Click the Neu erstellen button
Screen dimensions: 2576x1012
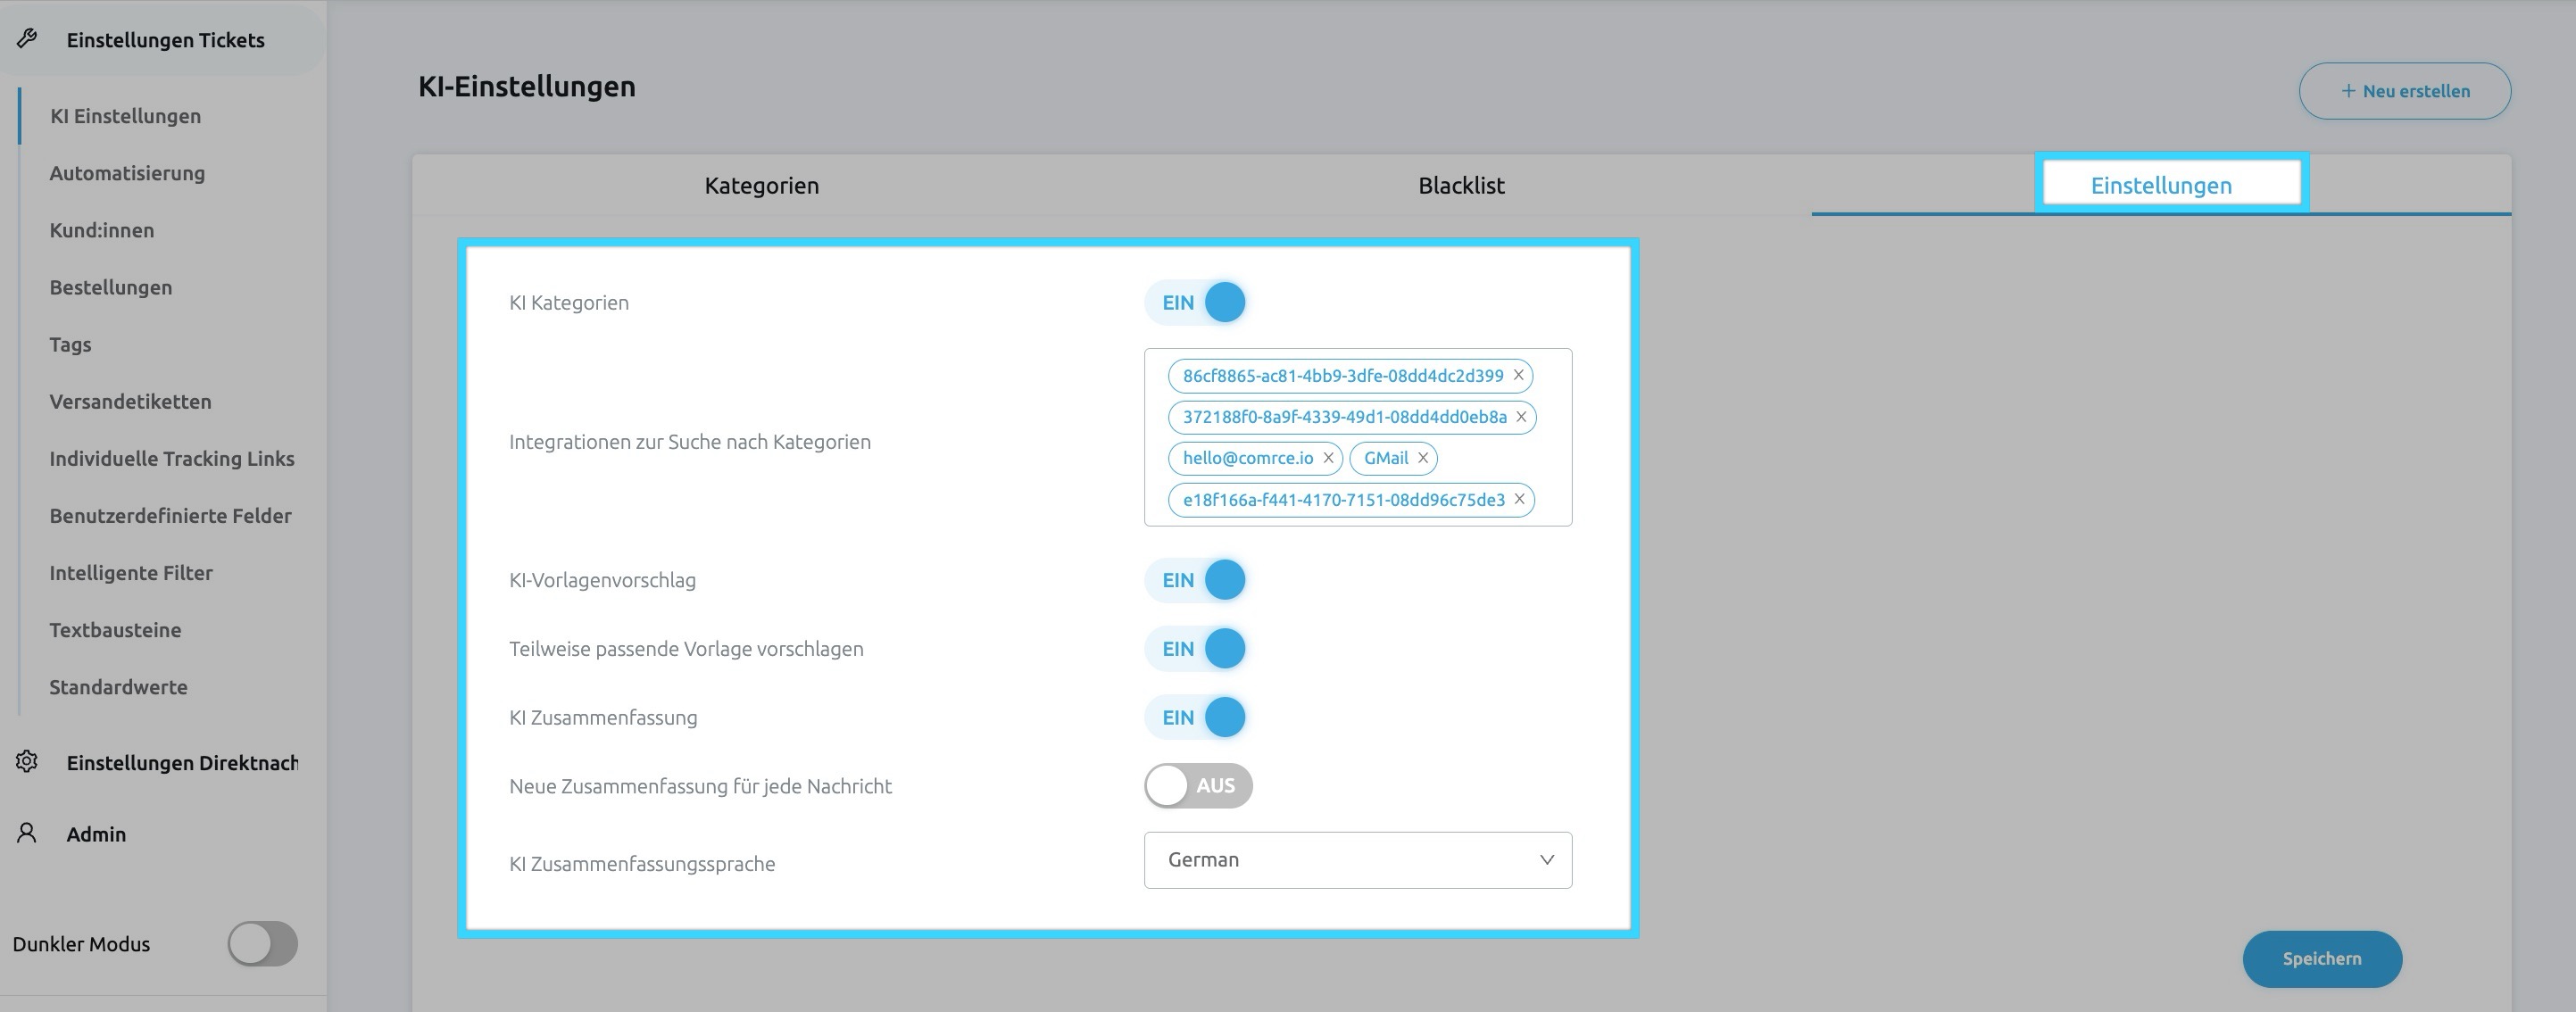click(x=2404, y=91)
